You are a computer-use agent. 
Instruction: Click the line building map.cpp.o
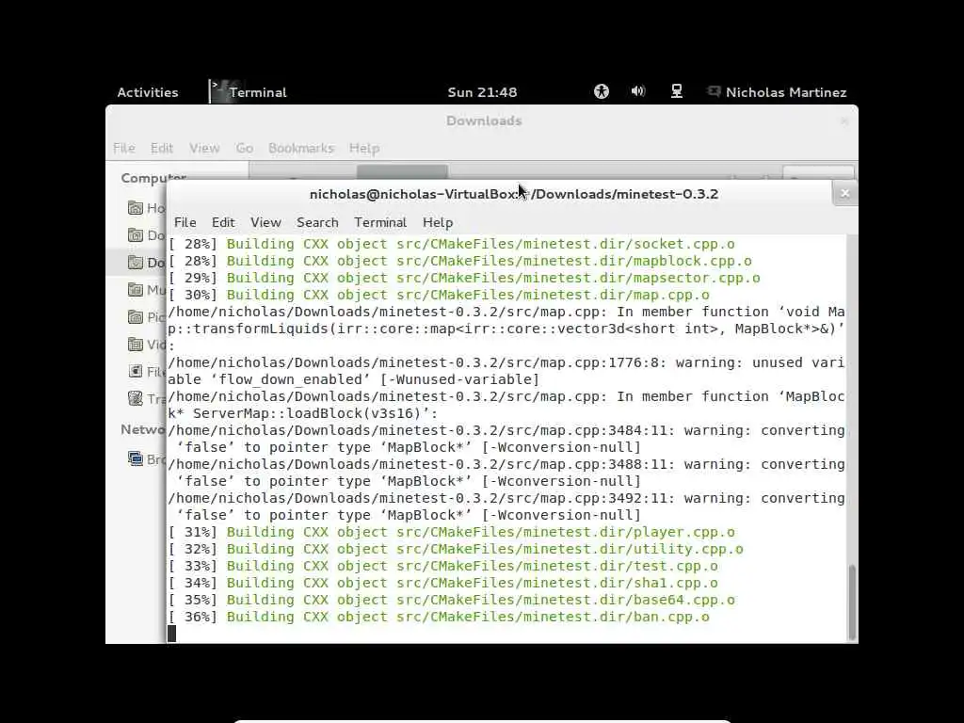(x=439, y=295)
